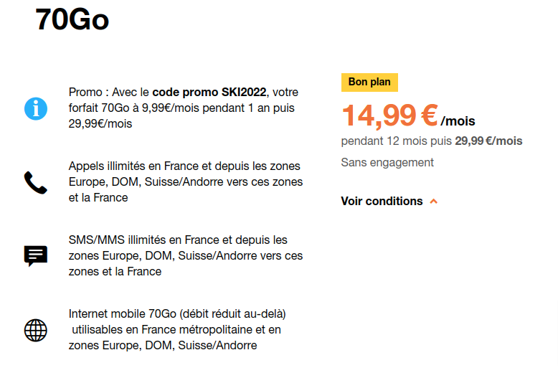
Task: Collapse conditions with the orange chevron
Action: (433, 202)
